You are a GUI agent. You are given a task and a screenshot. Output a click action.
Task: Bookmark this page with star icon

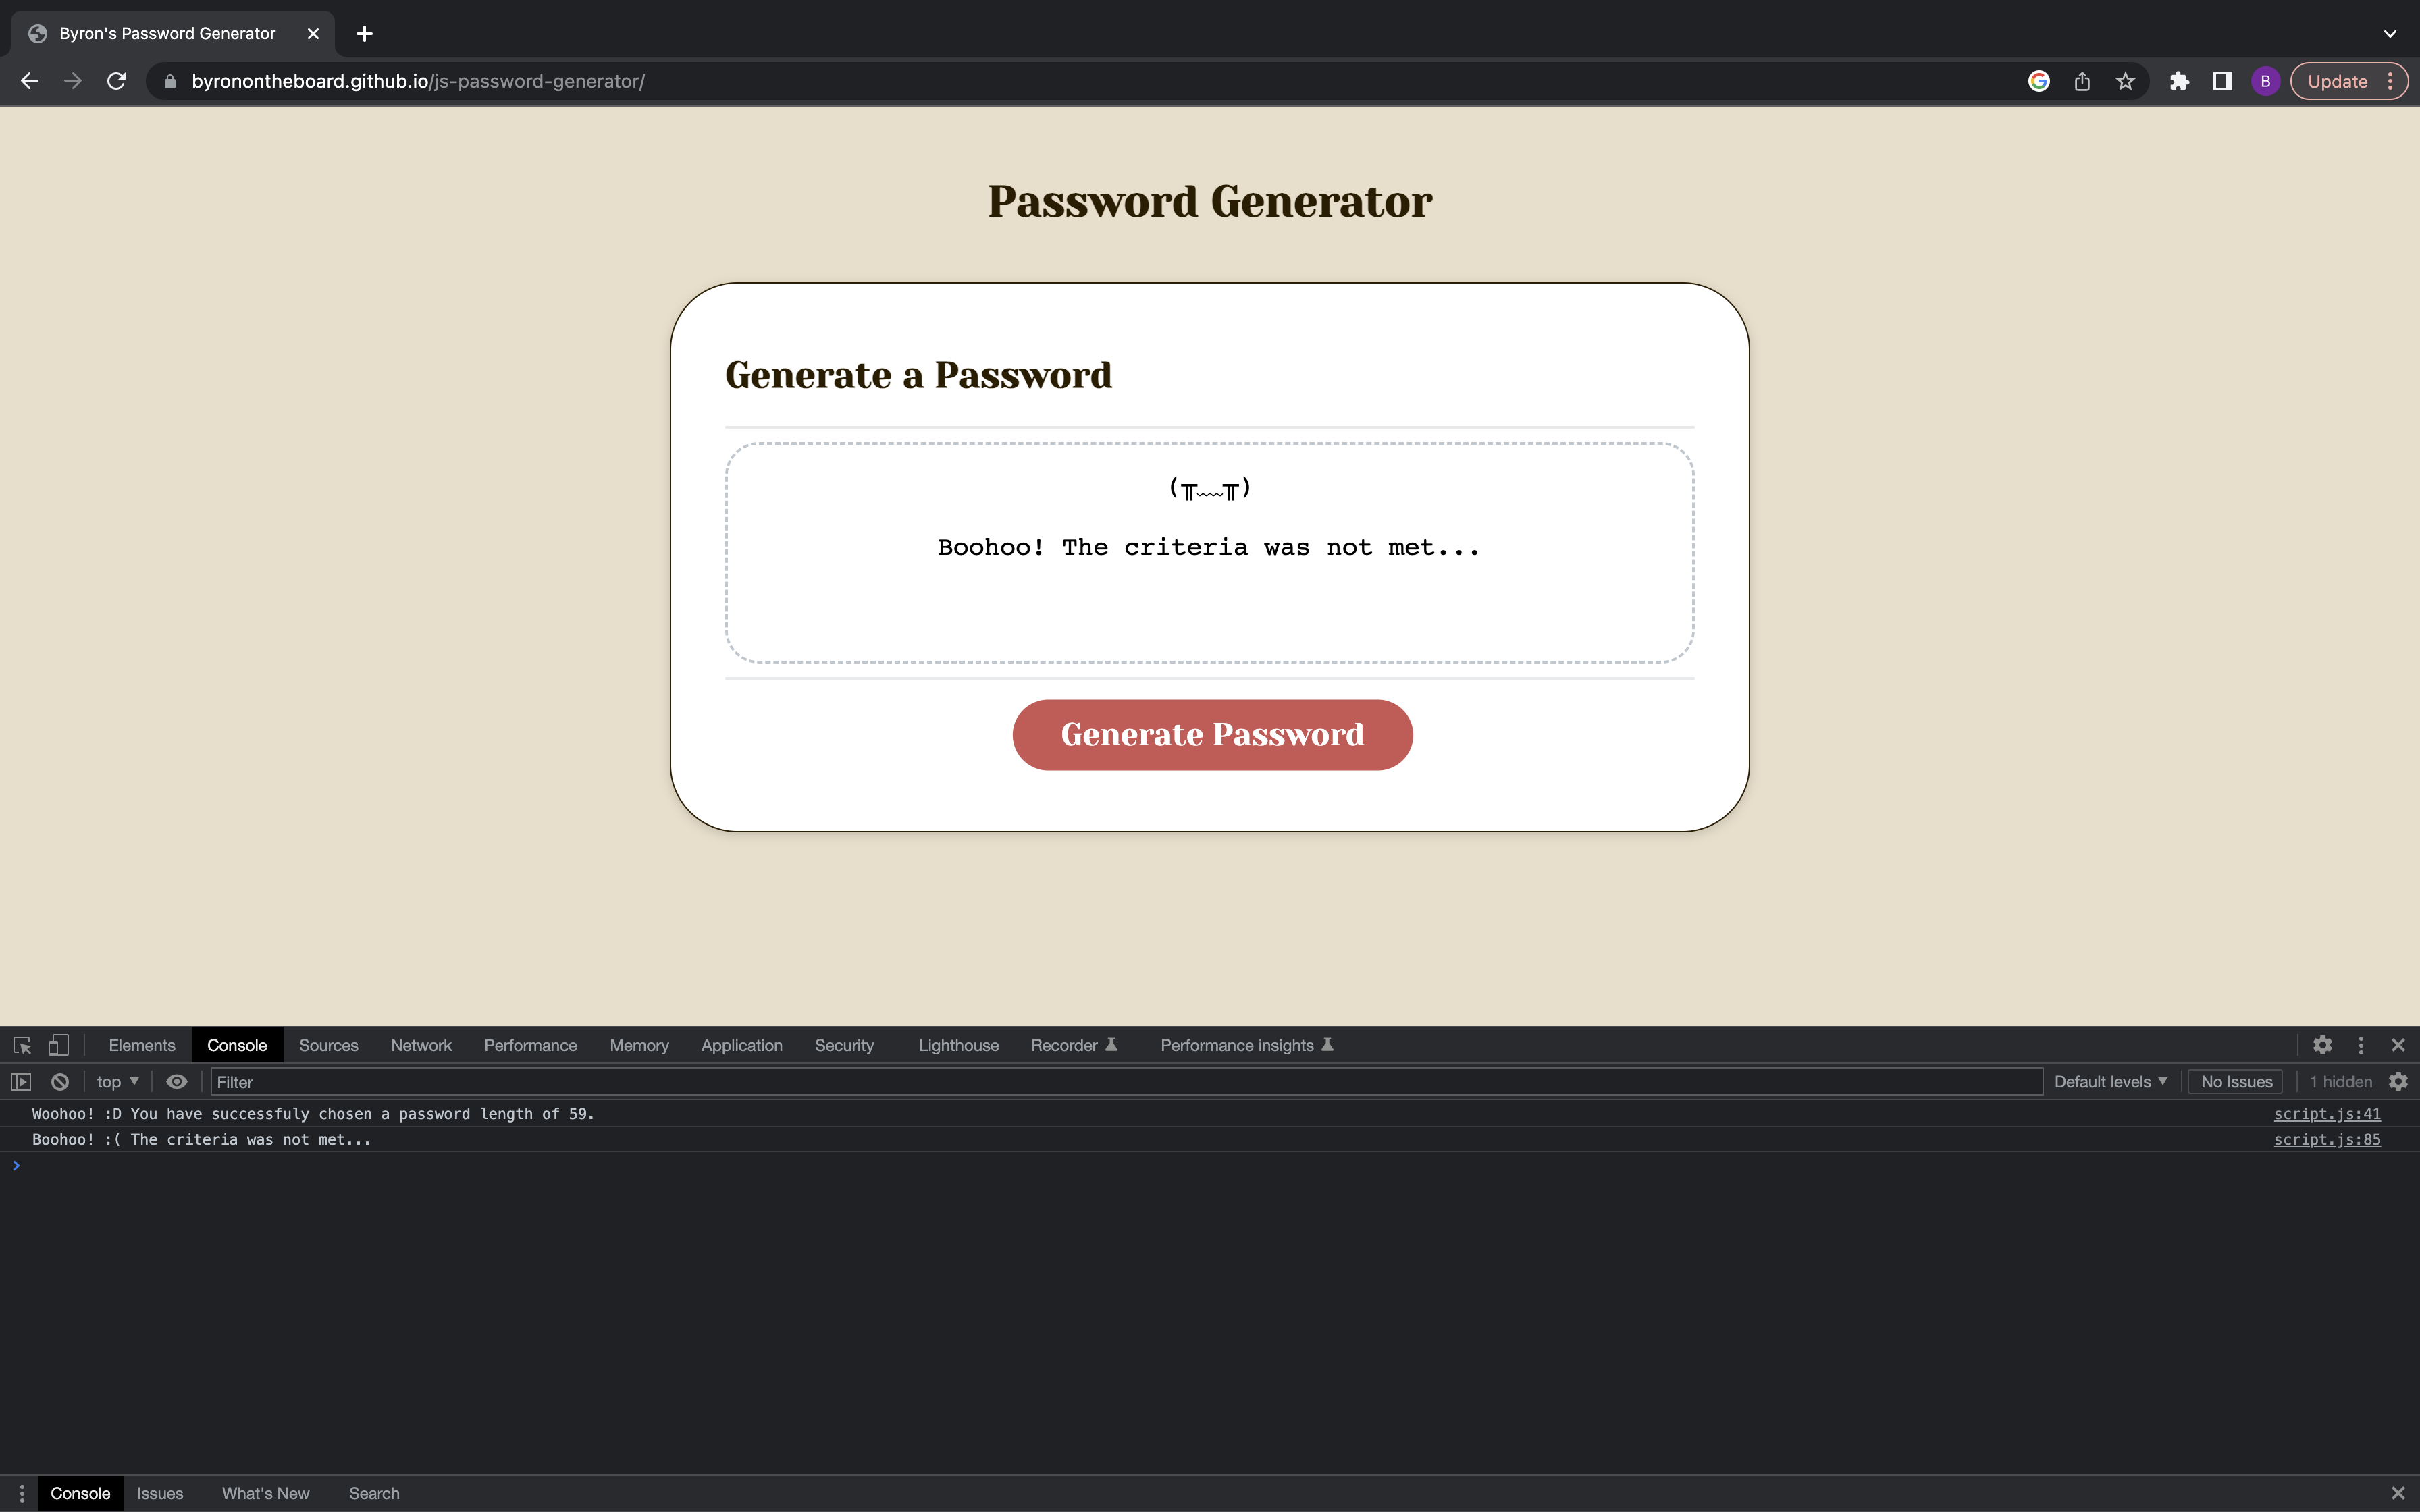tap(2125, 81)
